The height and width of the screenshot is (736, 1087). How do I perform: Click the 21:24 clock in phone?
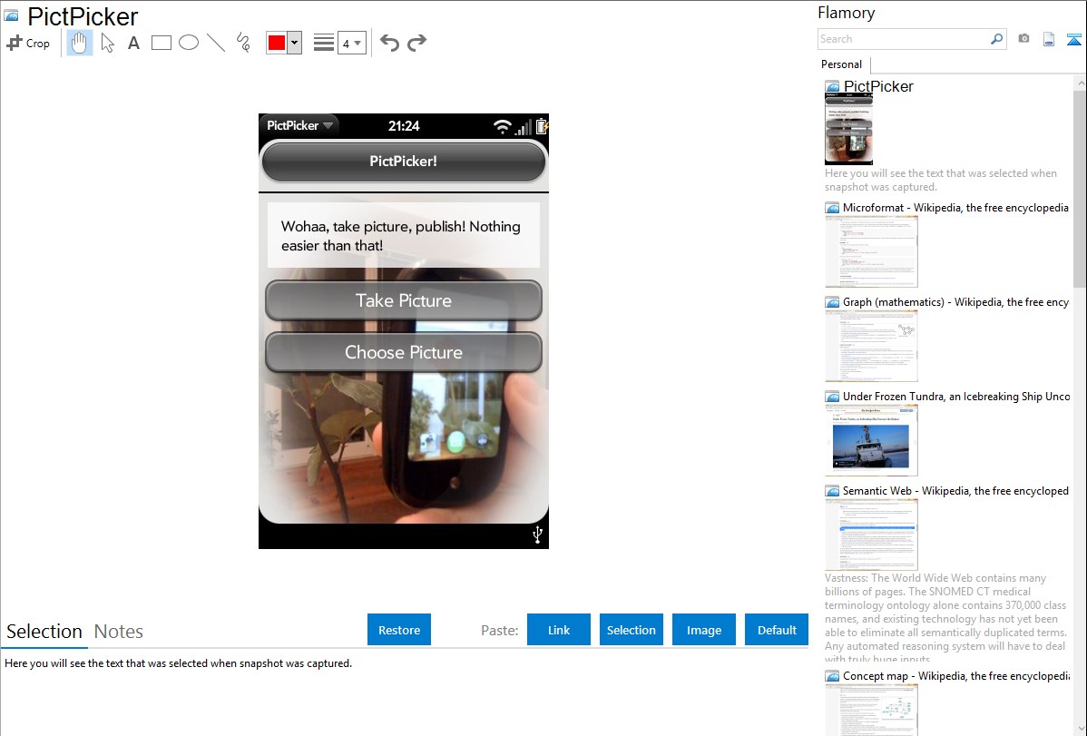point(404,125)
